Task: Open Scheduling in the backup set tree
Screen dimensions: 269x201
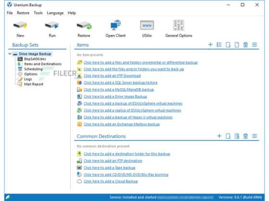Action: (33, 69)
